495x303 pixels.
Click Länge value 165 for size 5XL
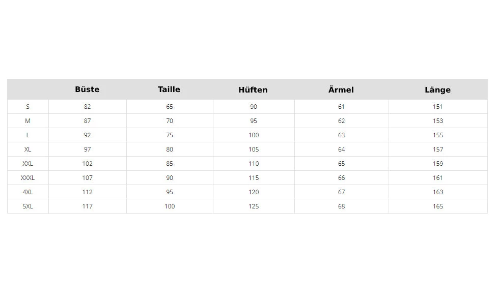pos(438,206)
